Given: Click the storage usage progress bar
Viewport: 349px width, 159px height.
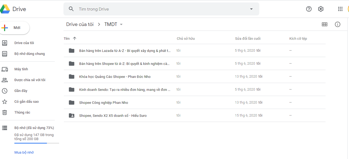Looking at the screenshot, I should [37, 143].
